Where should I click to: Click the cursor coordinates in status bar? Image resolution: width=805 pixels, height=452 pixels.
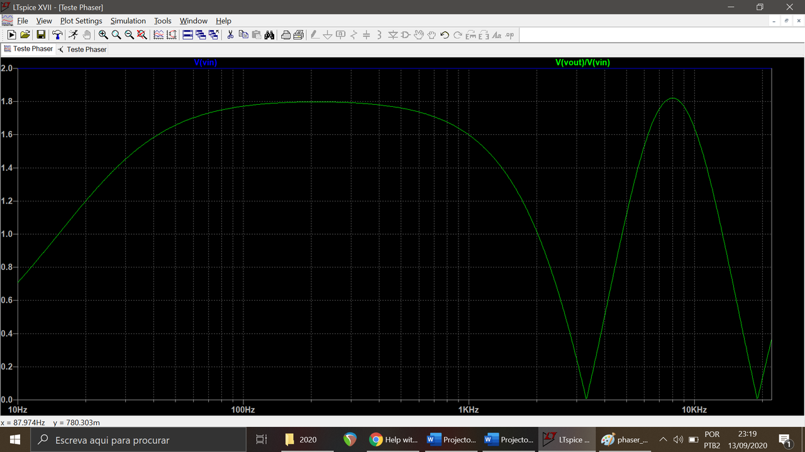click(x=50, y=422)
